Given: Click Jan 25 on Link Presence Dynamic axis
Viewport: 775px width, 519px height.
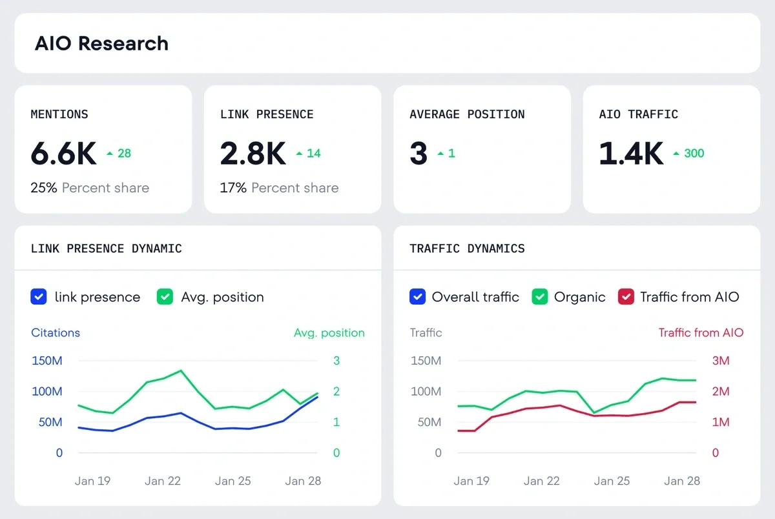Looking at the screenshot, I should 232,481.
